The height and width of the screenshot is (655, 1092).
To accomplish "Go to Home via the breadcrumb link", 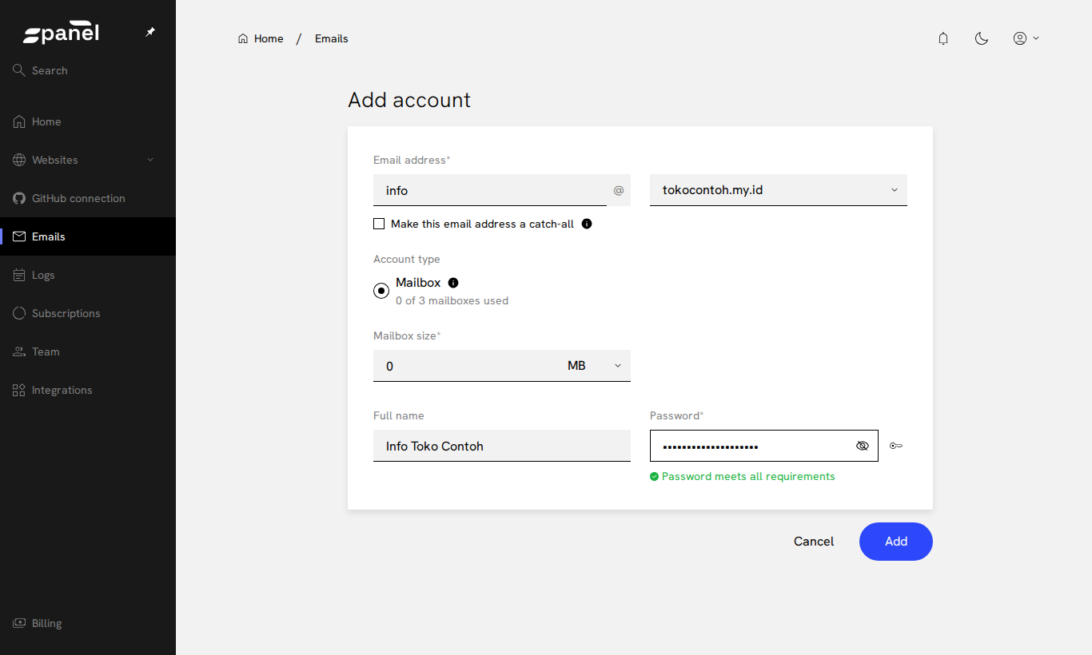I will point(261,38).
